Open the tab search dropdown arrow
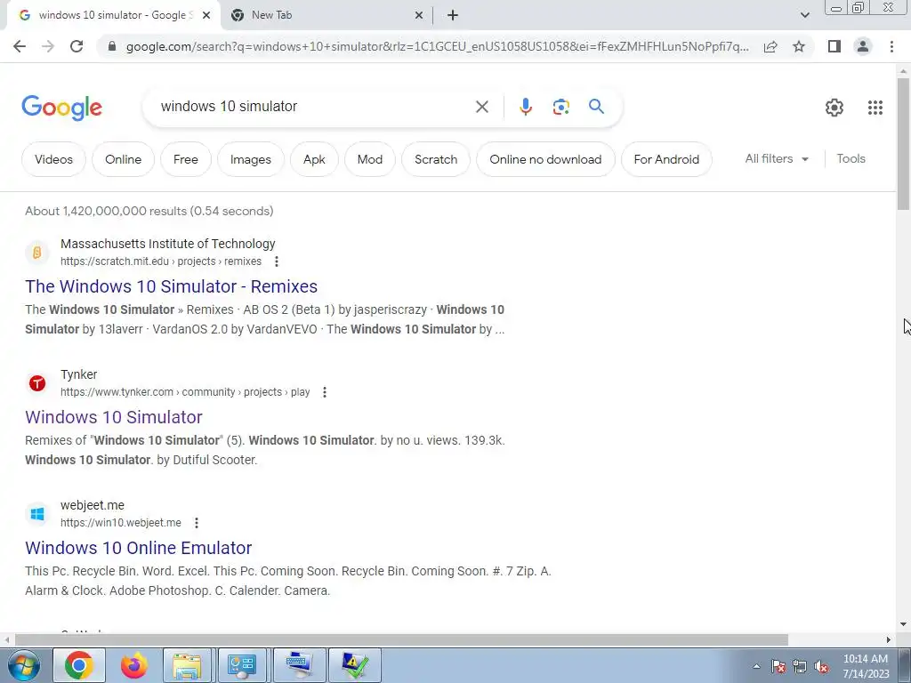Image resolution: width=911 pixels, height=683 pixels. (x=804, y=15)
